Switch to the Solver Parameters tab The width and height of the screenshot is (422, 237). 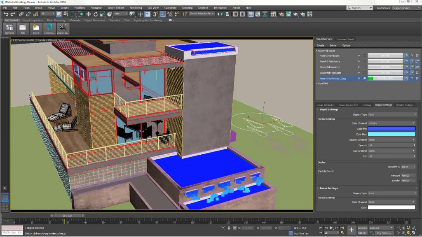tap(348, 105)
